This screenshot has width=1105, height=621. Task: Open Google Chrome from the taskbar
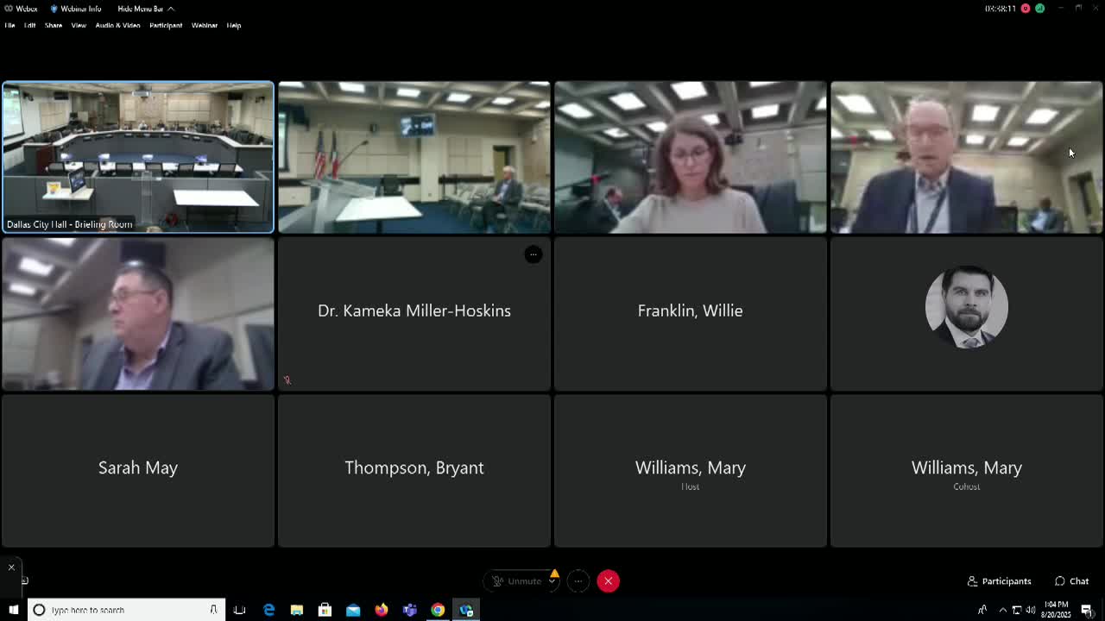438,610
